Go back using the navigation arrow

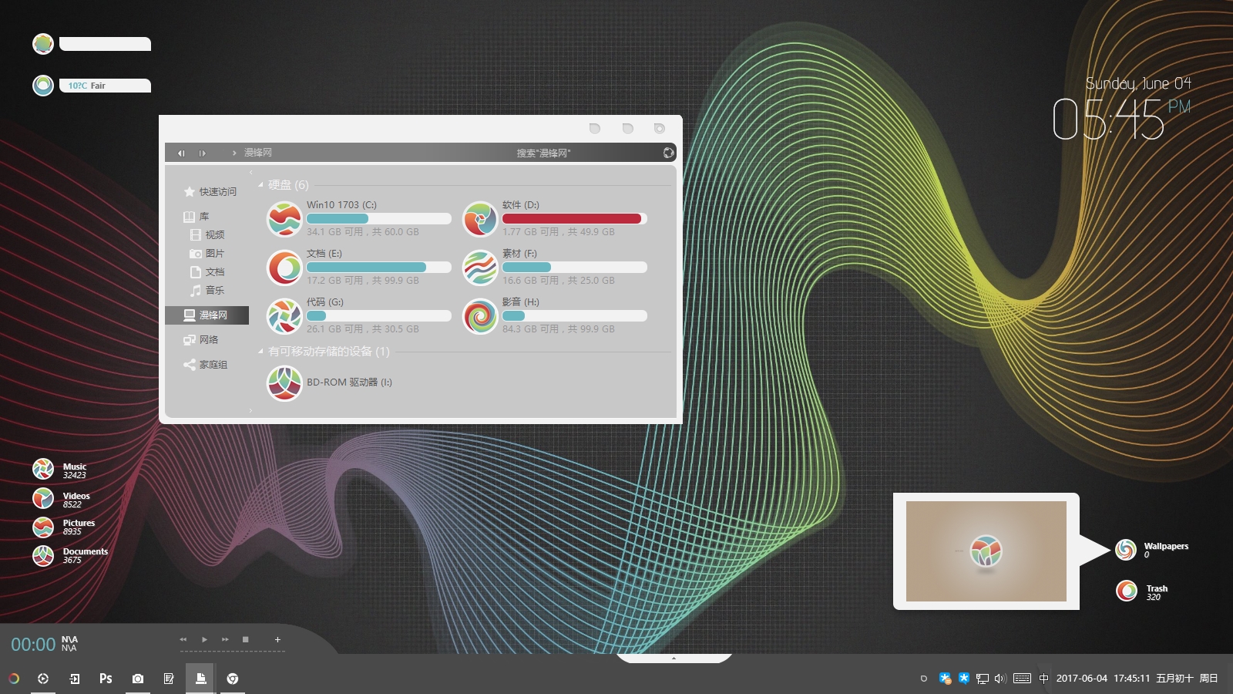[x=181, y=153]
